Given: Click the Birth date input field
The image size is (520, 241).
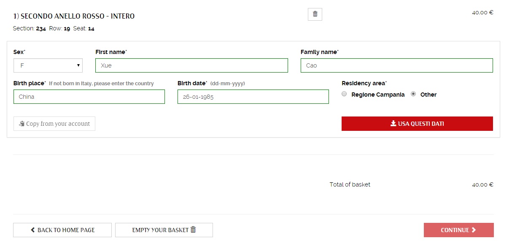Looking at the screenshot, I should point(253,97).
